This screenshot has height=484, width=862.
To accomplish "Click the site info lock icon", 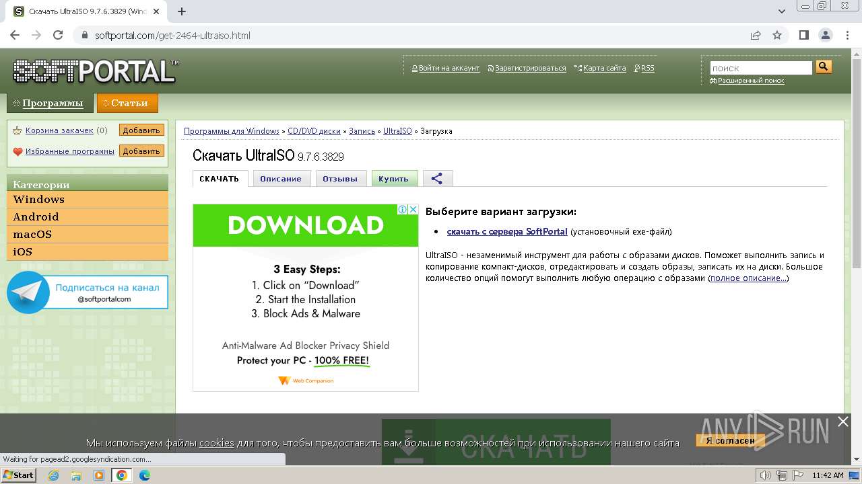I will point(84,35).
